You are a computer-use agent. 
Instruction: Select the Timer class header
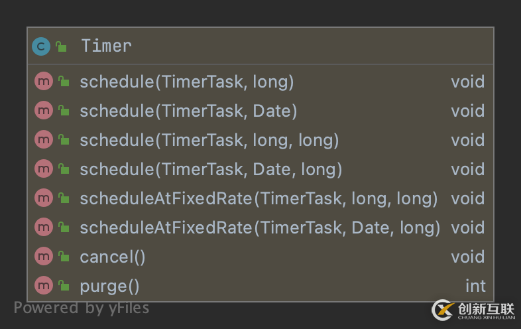260,46
